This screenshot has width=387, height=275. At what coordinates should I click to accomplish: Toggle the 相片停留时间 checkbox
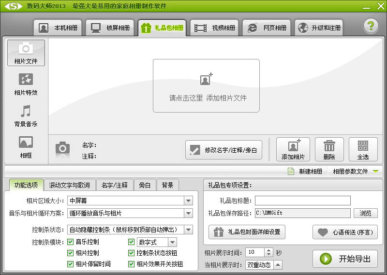tap(70, 264)
